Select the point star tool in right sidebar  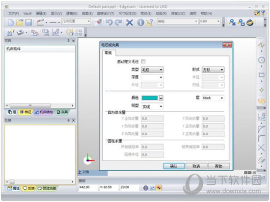pos(262,90)
